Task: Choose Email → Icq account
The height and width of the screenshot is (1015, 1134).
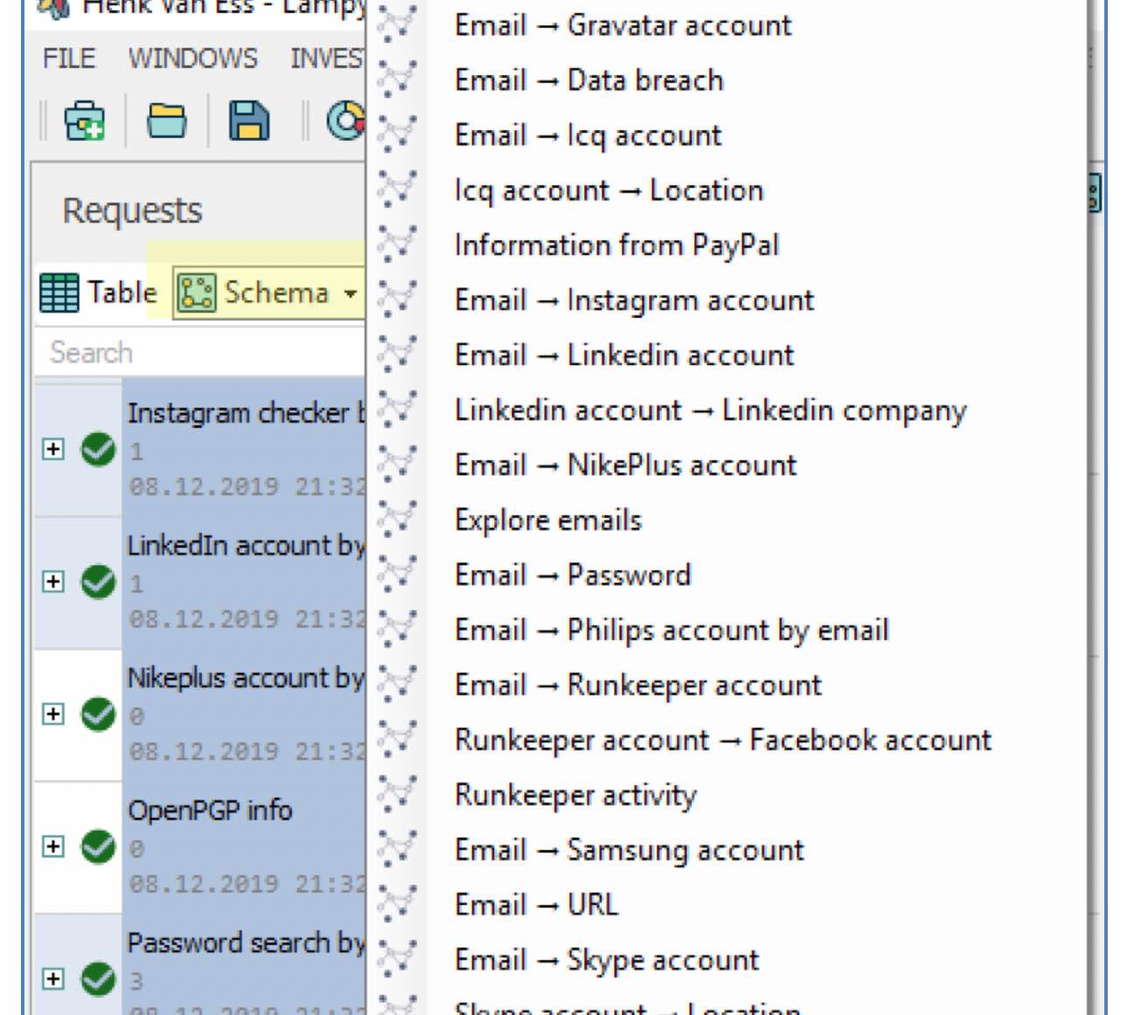Action: pos(588,135)
